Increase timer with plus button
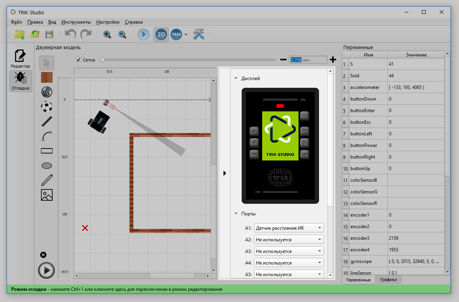The image size is (459, 302). pyautogui.click(x=333, y=60)
